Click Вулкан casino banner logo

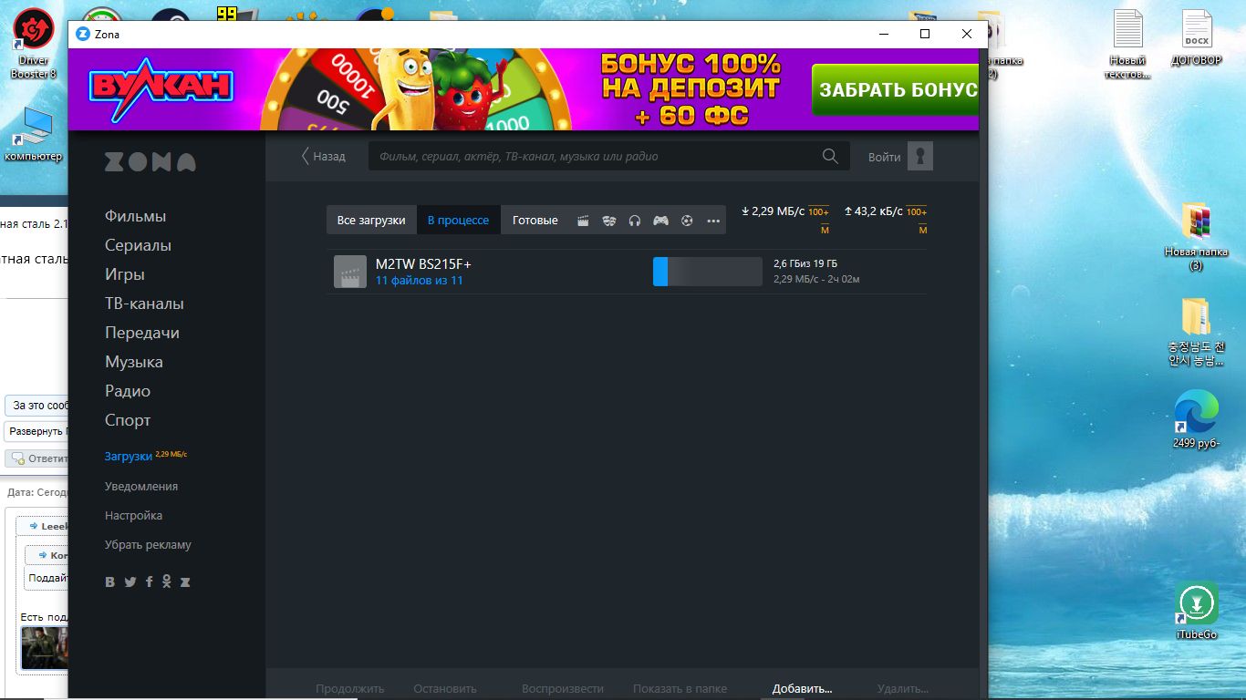(x=161, y=90)
